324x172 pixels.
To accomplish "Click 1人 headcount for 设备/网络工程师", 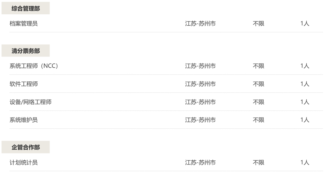I will (304, 102).
